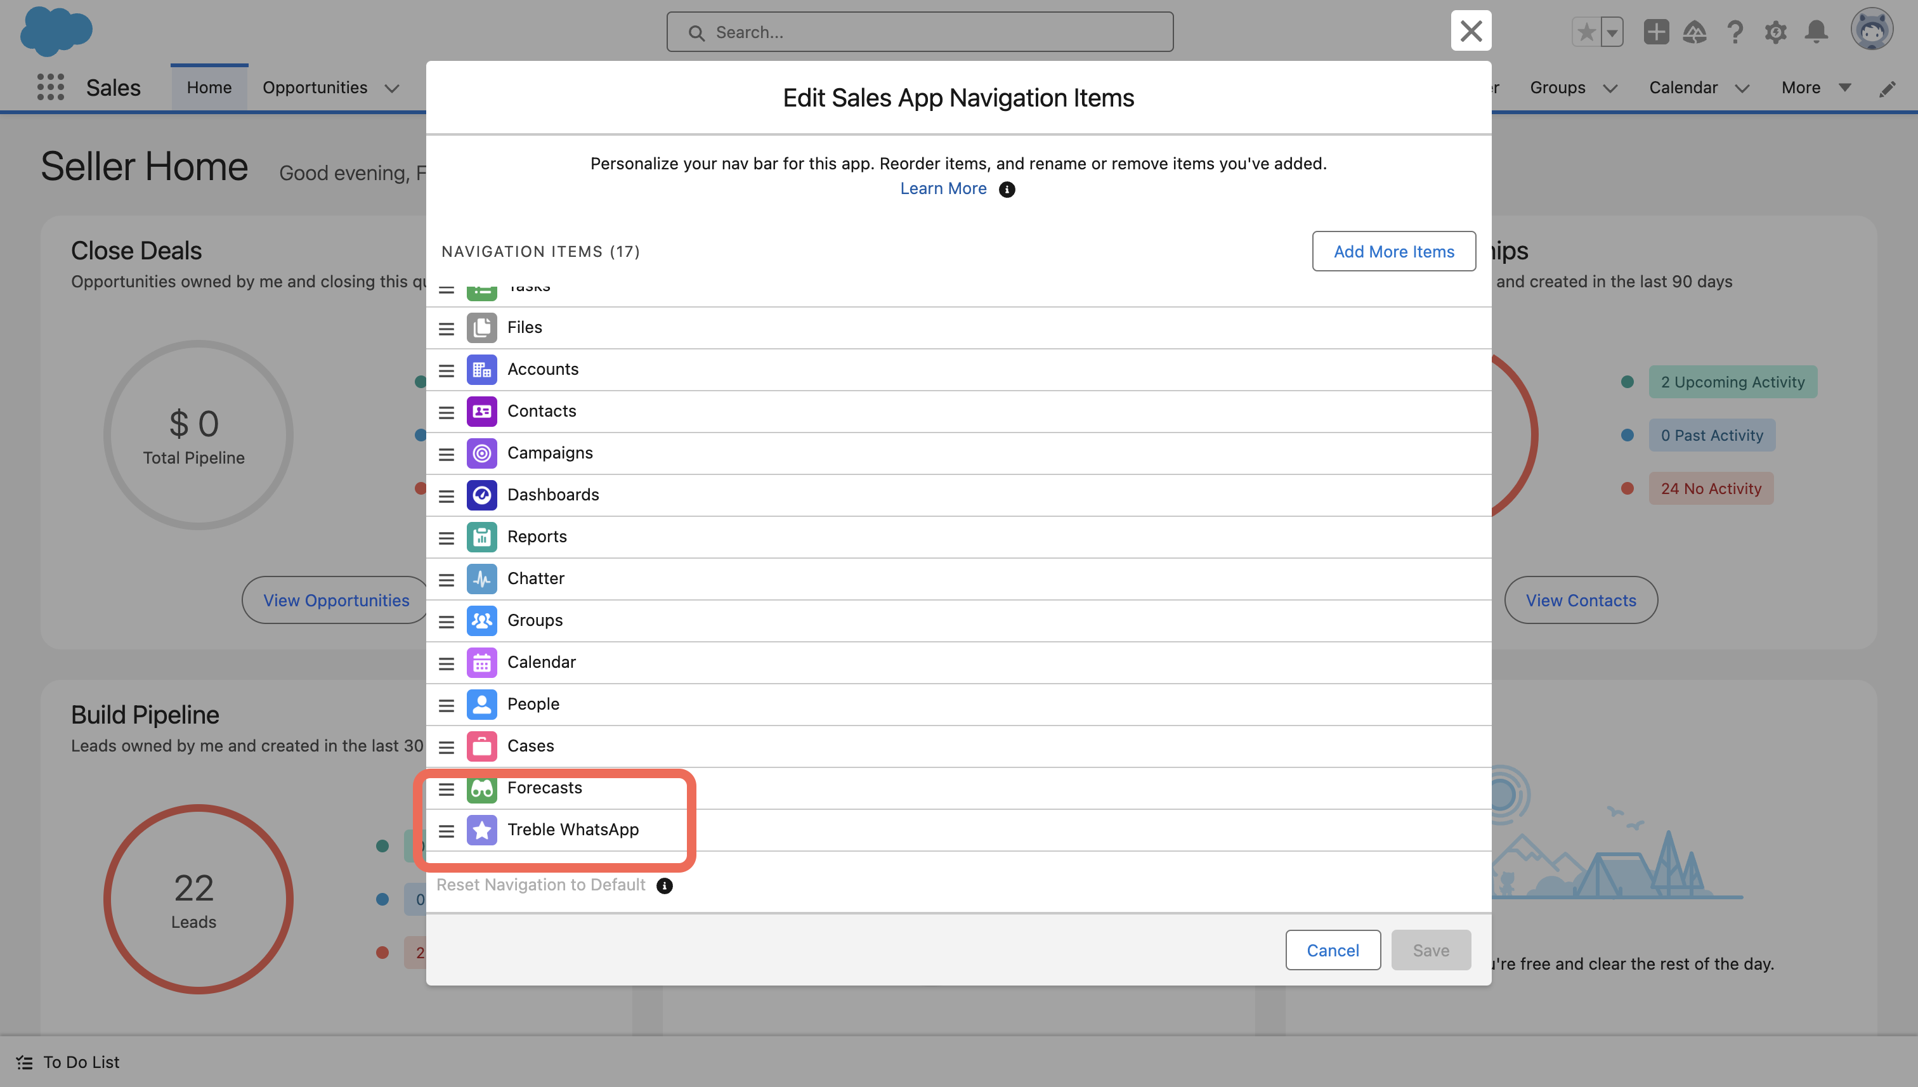The width and height of the screenshot is (1918, 1087).
Task: Grab the drag handle for Files row
Action: coord(447,329)
